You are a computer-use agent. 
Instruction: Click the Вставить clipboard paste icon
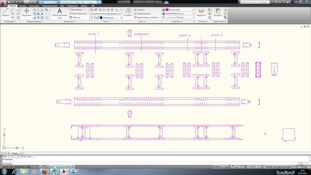pyautogui.click(x=218, y=12)
